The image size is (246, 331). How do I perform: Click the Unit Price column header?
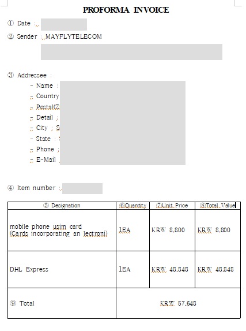[172, 206]
